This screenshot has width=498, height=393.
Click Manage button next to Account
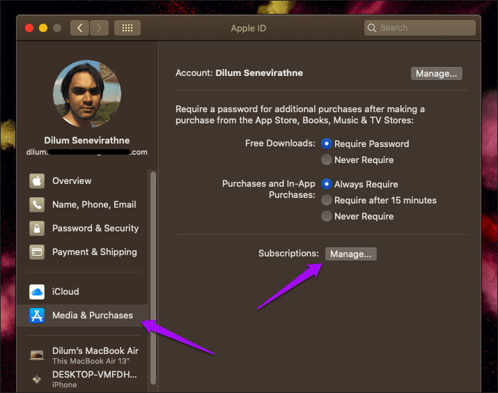[437, 73]
